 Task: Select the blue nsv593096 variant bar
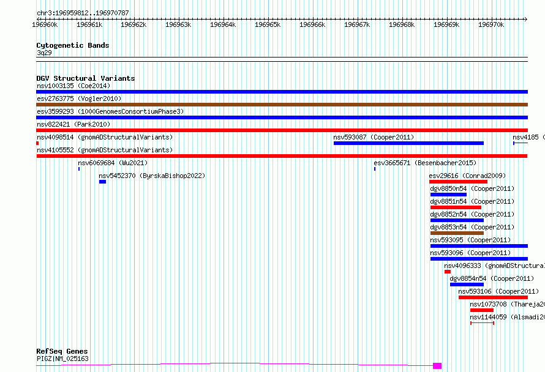tap(479, 259)
